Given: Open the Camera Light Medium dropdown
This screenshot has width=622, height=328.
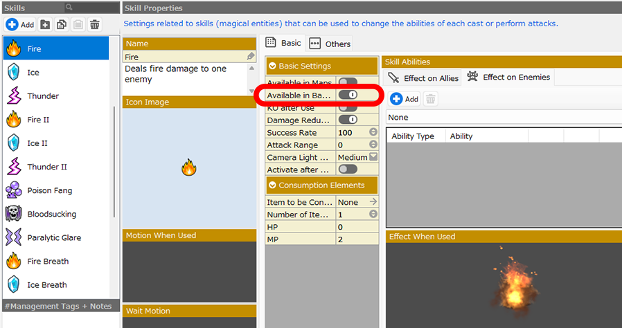Looking at the screenshot, I should (373, 157).
